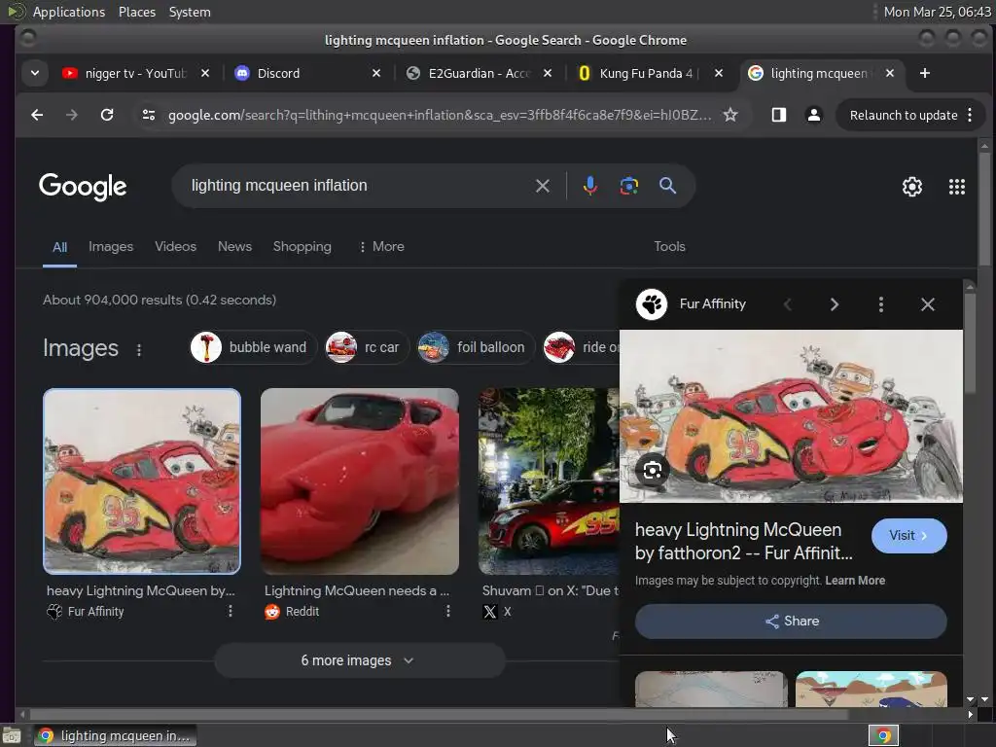The width and height of the screenshot is (996, 747).
Task: Go to next image in preview panel
Action: tap(834, 304)
